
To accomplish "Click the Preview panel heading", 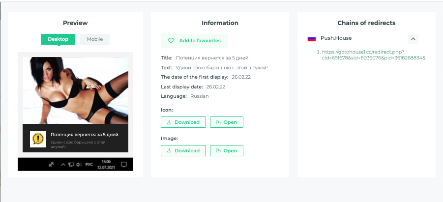I will [x=75, y=23].
